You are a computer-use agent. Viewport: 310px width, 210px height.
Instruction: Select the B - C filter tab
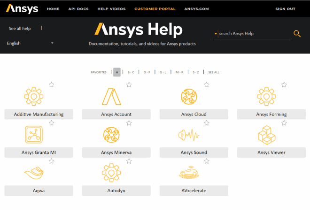point(131,72)
